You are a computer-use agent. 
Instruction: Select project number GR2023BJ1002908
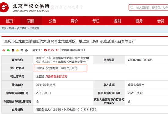click(x=140, y=60)
